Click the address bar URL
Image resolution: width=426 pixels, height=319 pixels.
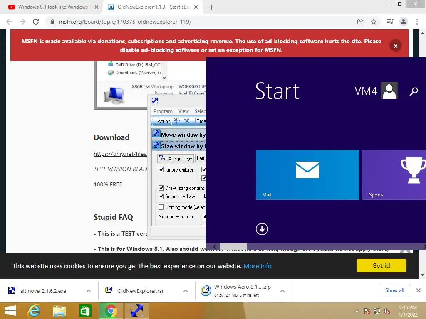coord(125,22)
